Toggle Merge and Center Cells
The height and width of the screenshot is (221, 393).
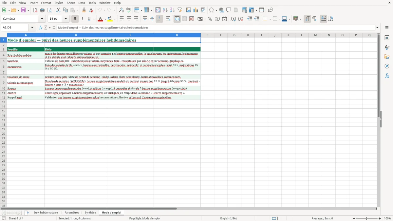pos(177,19)
